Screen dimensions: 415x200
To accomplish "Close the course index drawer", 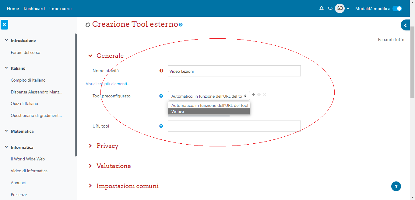I will [4, 25].
